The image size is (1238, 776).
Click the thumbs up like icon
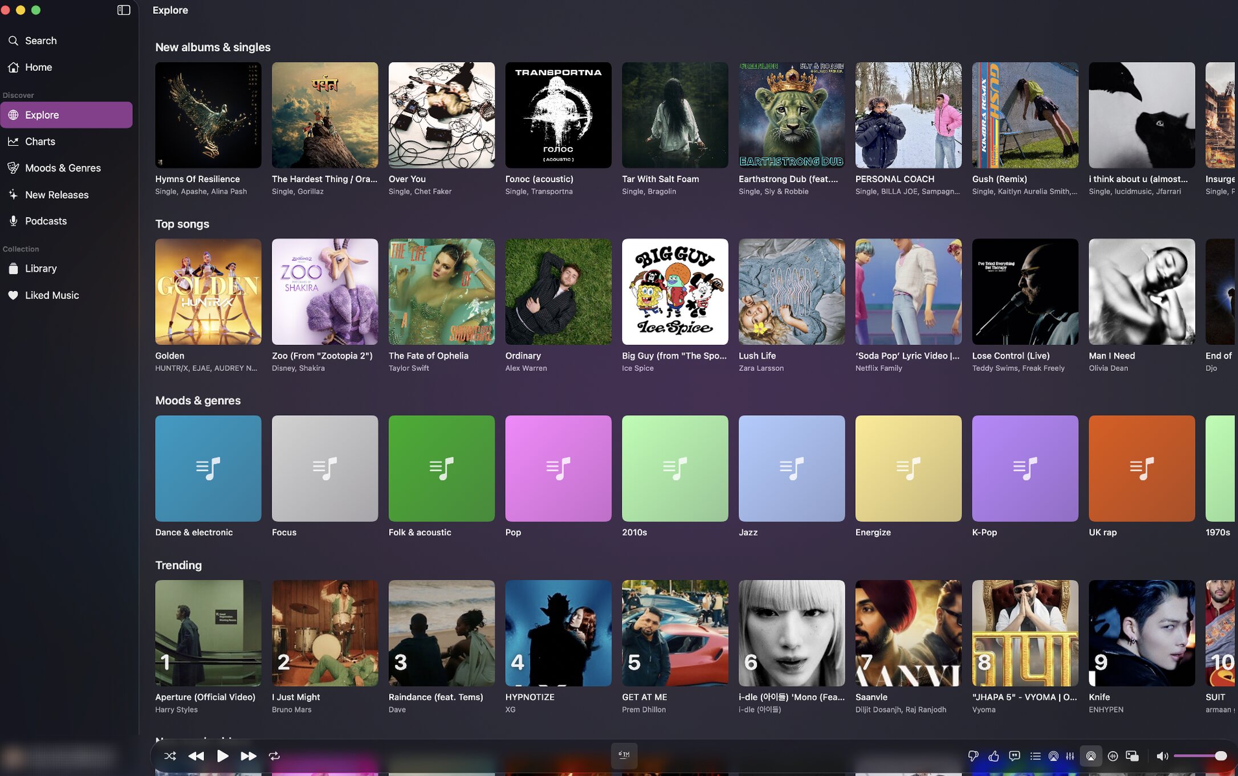click(993, 756)
